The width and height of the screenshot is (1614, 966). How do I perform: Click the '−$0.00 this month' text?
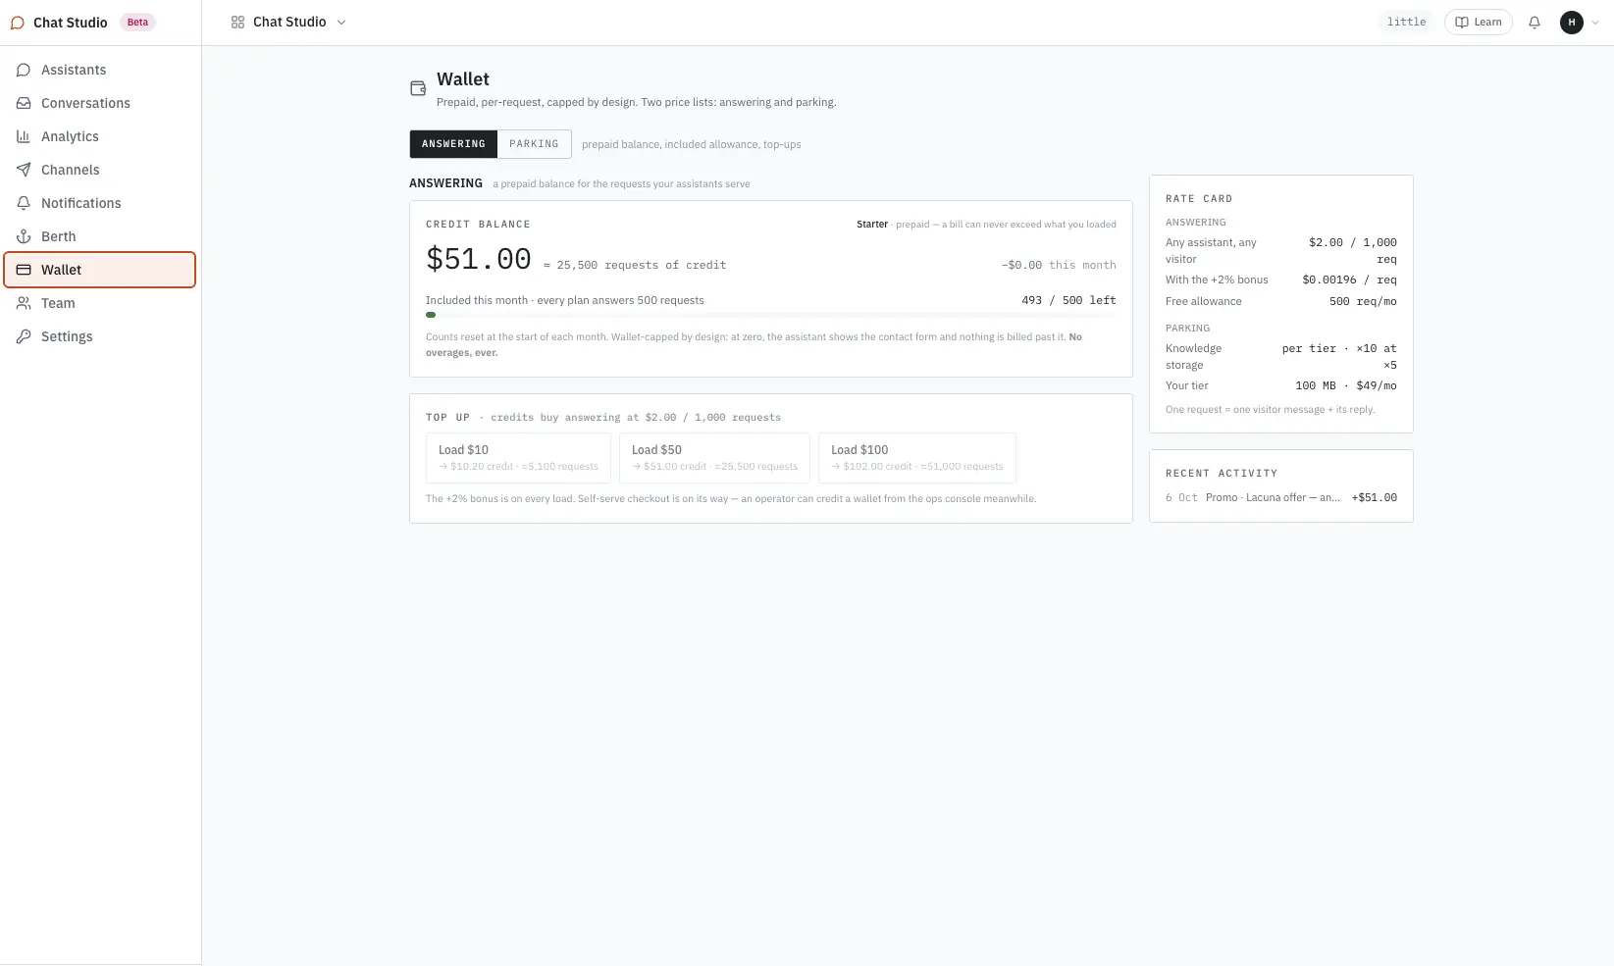point(1059,265)
